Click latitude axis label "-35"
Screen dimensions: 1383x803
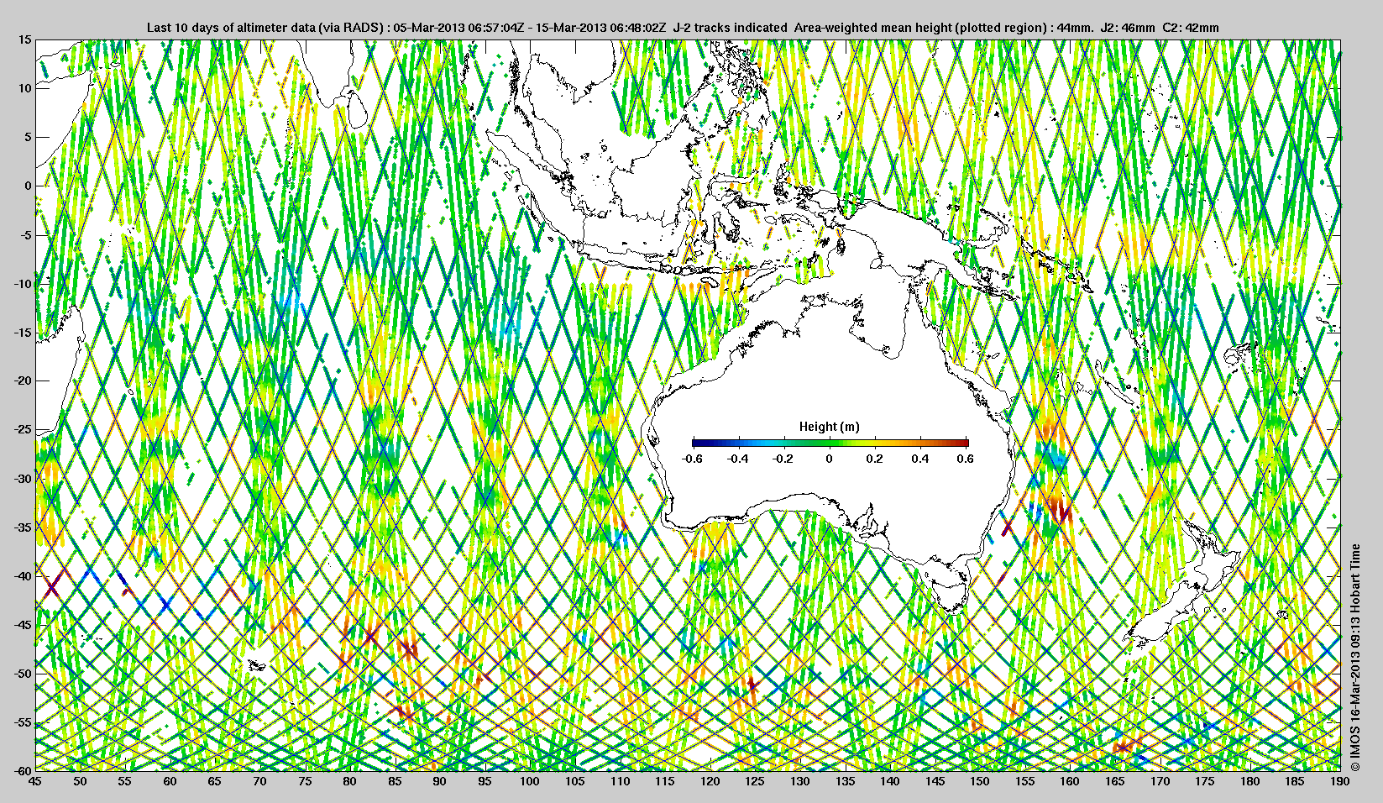point(23,527)
